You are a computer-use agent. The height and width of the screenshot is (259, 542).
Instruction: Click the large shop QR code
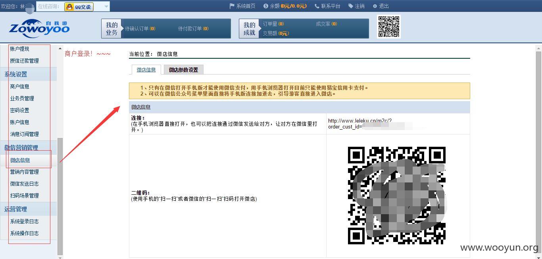click(397, 196)
